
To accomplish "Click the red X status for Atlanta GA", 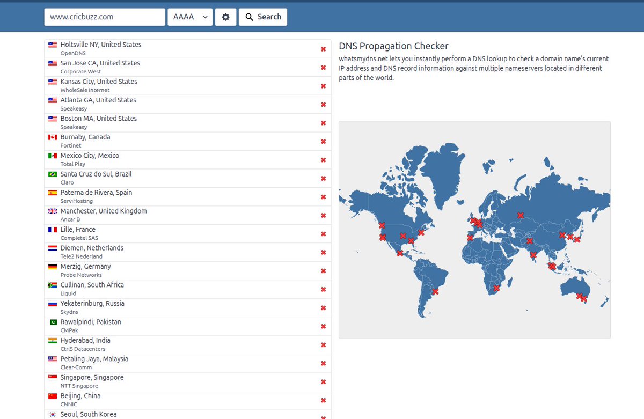I will click(x=323, y=105).
